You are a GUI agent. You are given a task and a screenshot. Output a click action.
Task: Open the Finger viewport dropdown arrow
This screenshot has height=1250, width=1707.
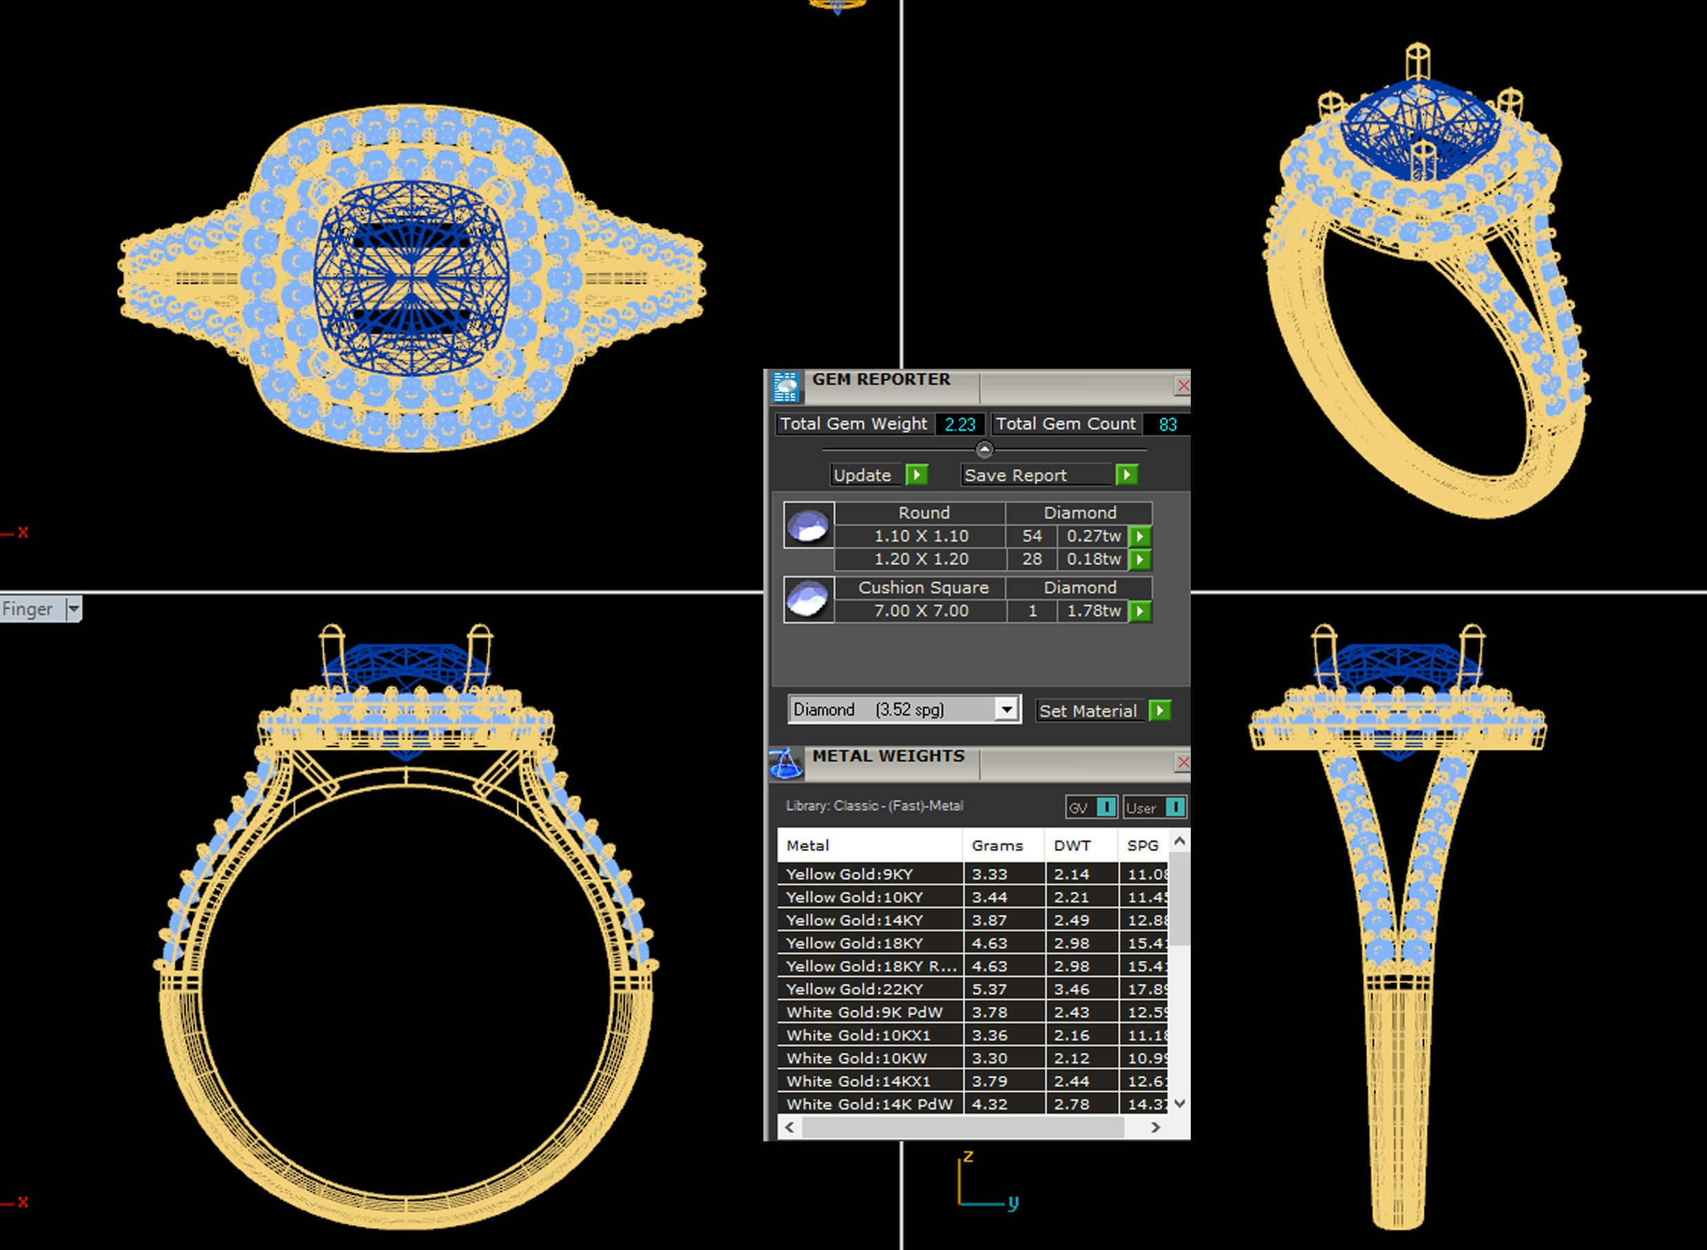74,609
